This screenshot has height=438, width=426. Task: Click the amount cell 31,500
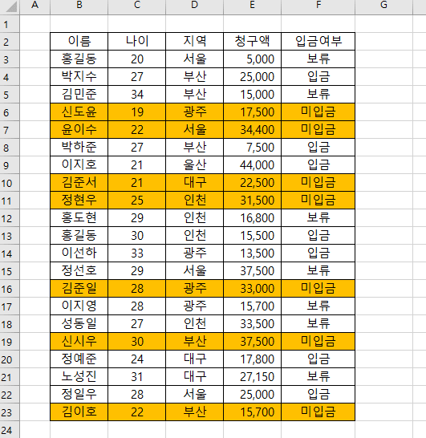point(253,201)
